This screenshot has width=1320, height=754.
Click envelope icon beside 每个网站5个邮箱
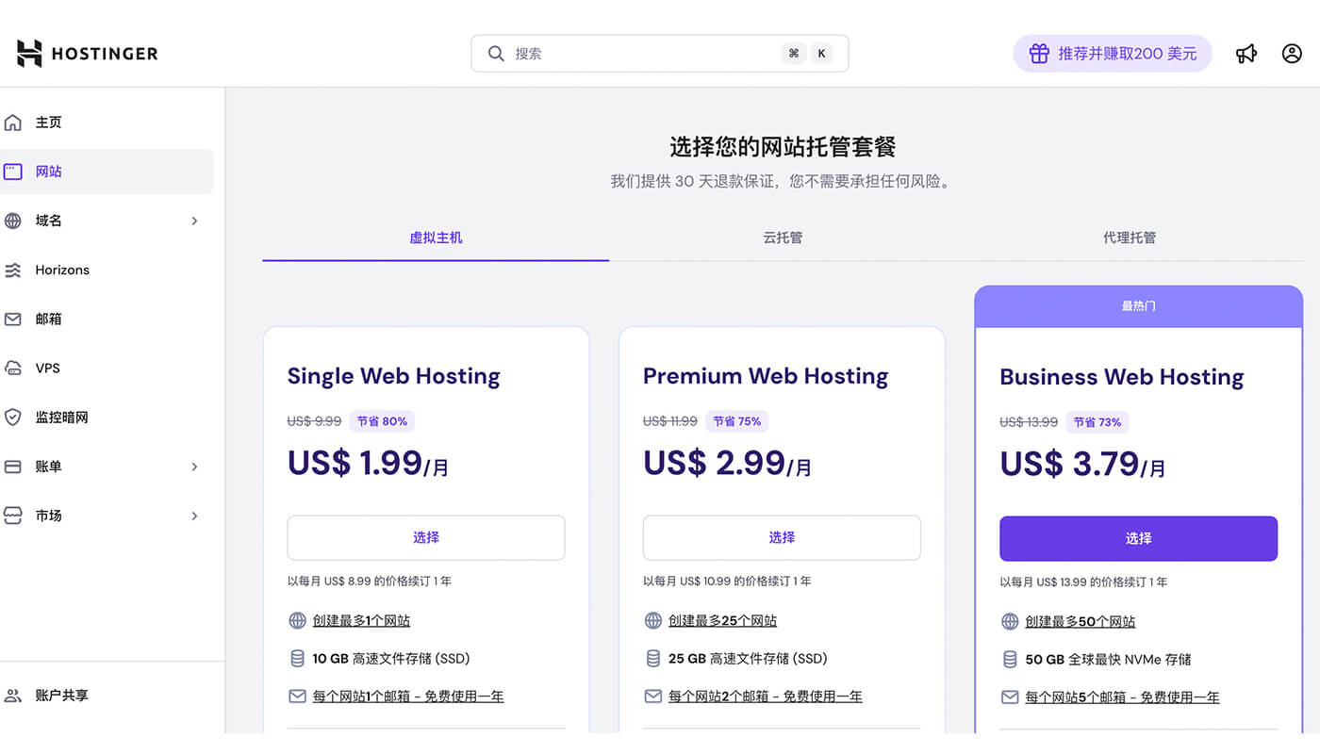pyautogui.click(x=1009, y=697)
